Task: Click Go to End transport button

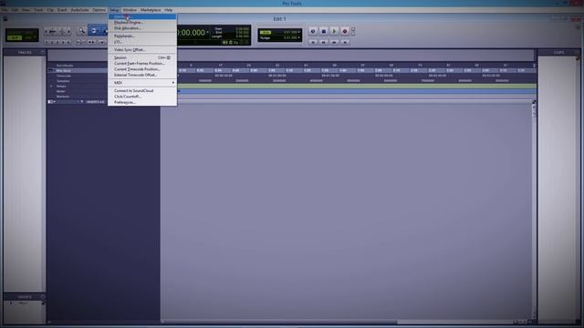Action: tap(345, 43)
